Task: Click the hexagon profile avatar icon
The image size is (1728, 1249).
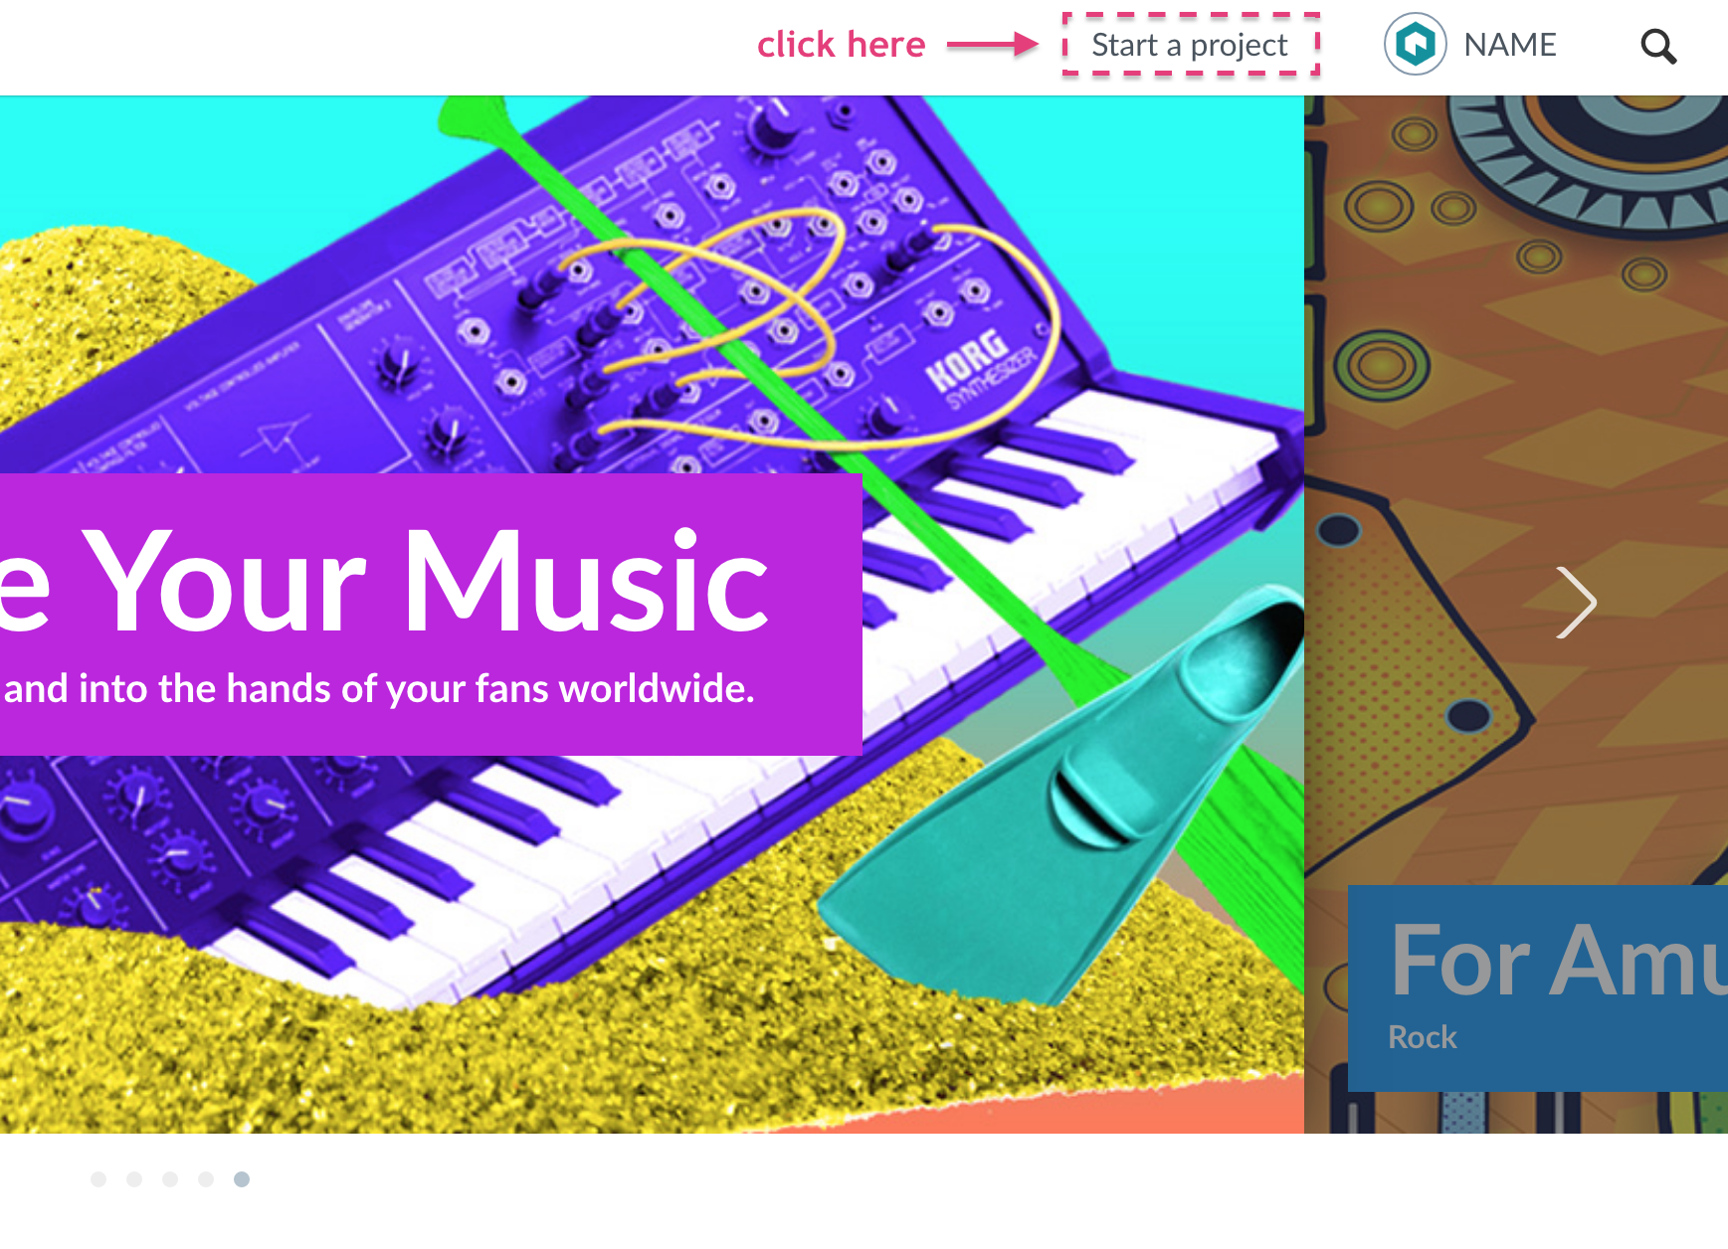Action: click(x=1415, y=44)
